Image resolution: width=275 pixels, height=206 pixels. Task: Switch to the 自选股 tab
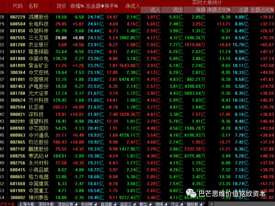[108, 204]
